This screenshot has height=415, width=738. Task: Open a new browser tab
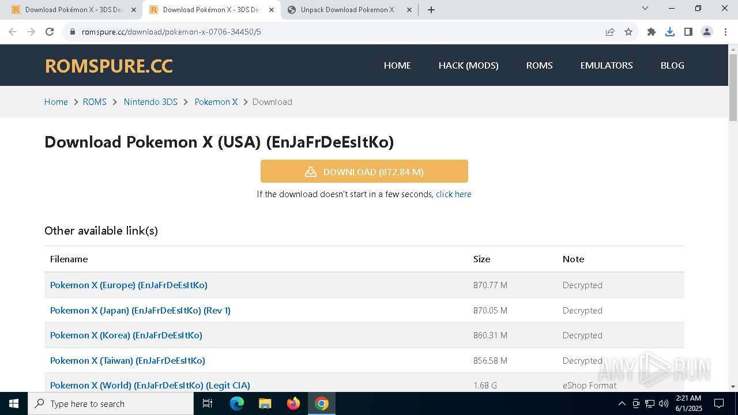click(431, 10)
